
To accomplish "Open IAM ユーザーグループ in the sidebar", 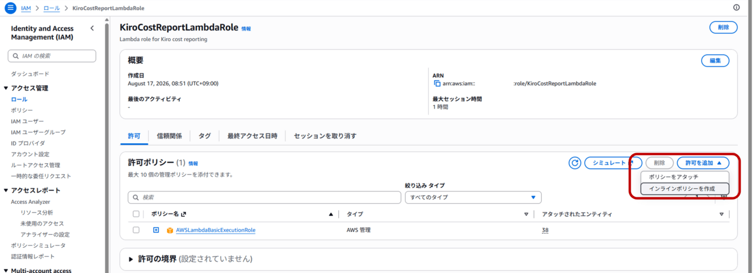I will [38, 132].
